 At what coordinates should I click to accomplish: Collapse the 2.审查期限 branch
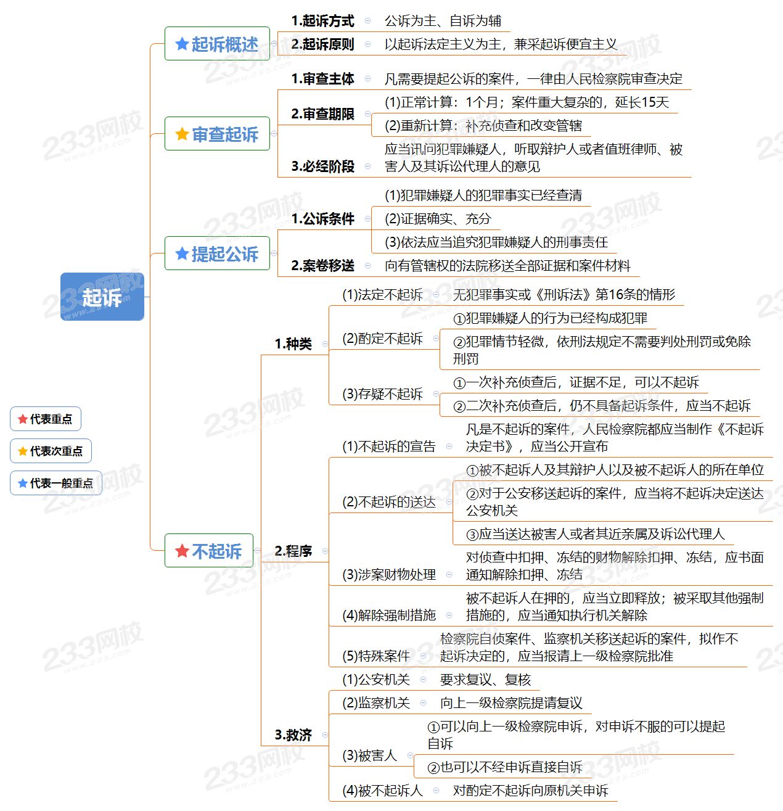click(367, 114)
